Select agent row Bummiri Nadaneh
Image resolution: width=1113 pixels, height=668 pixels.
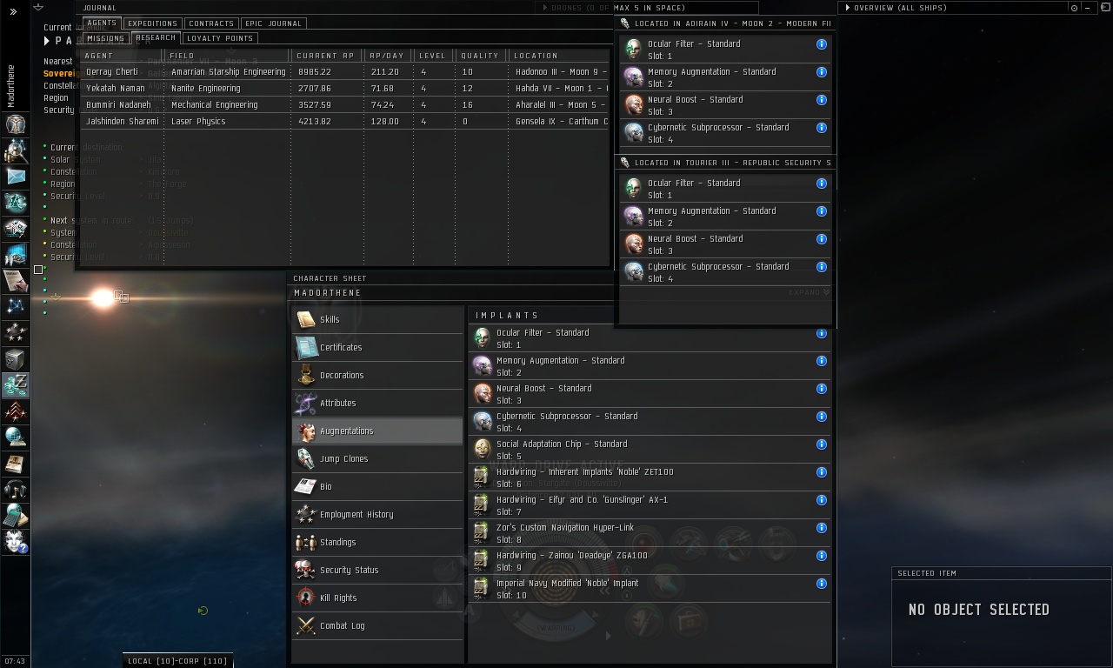(345, 105)
